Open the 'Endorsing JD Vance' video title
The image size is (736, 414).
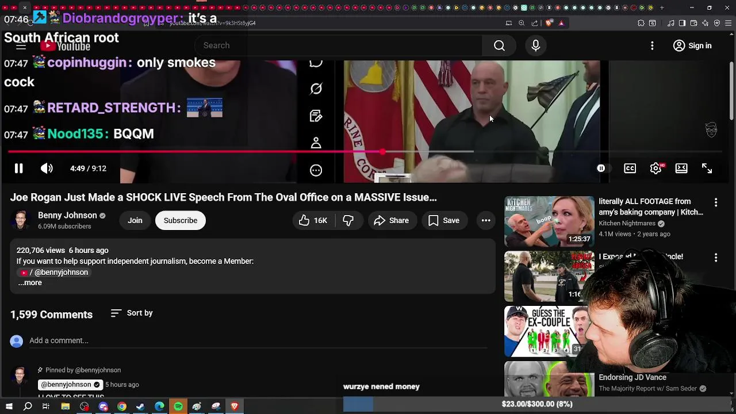click(632, 377)
